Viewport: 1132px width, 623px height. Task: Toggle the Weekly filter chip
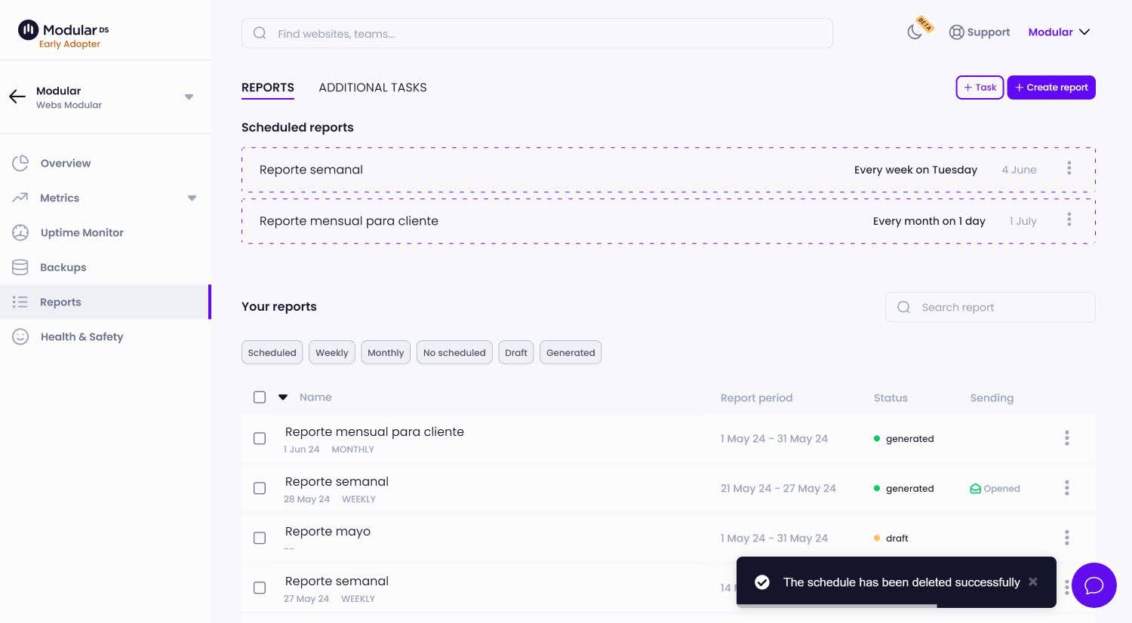click(332, 352)
